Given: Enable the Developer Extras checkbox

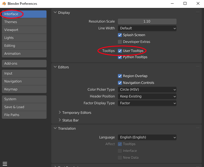Looking at the screenshot, I should click(x=120, y=42).
